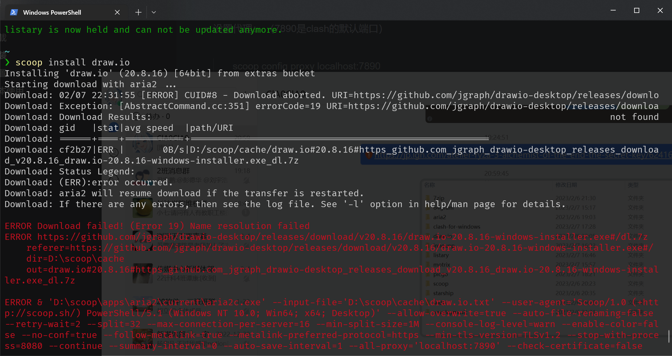Click the PowerShell icon in the tab
The width and height of the screenshot is (672, 356).
pyautogui.click(x=14, y=12)
